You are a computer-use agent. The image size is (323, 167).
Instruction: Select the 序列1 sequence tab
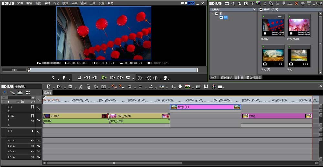(x=47, y=93)
